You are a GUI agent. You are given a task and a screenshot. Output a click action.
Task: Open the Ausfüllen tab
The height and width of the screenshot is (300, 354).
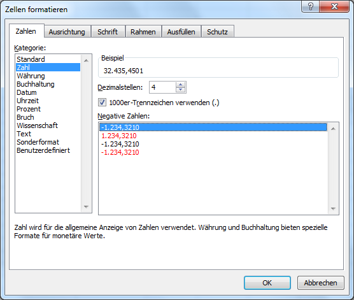pos(181,32)
